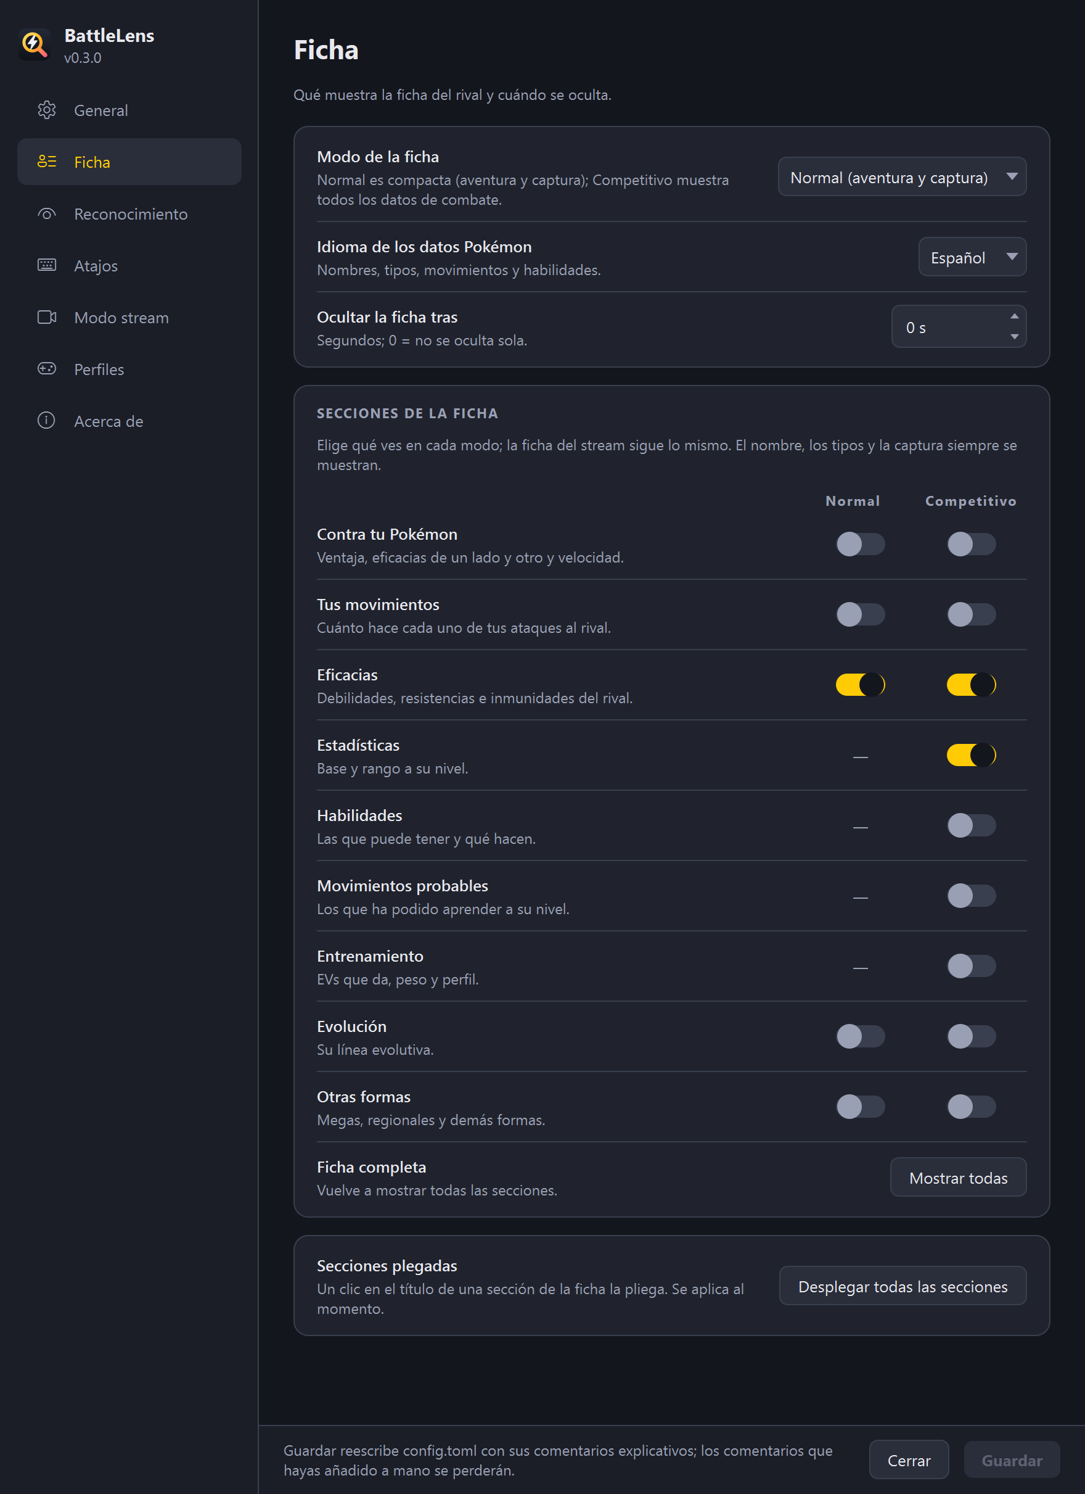Click the Ficha list icon in the sidebar
Screen dimensions: 1085x1494
[x=47, y=162]
